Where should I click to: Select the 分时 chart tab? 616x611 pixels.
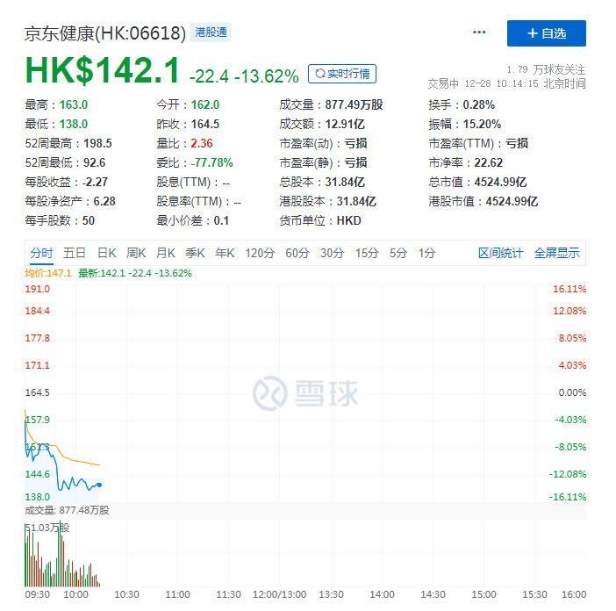(41, 253)
